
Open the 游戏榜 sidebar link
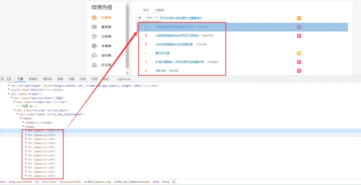tap(106, 55)
